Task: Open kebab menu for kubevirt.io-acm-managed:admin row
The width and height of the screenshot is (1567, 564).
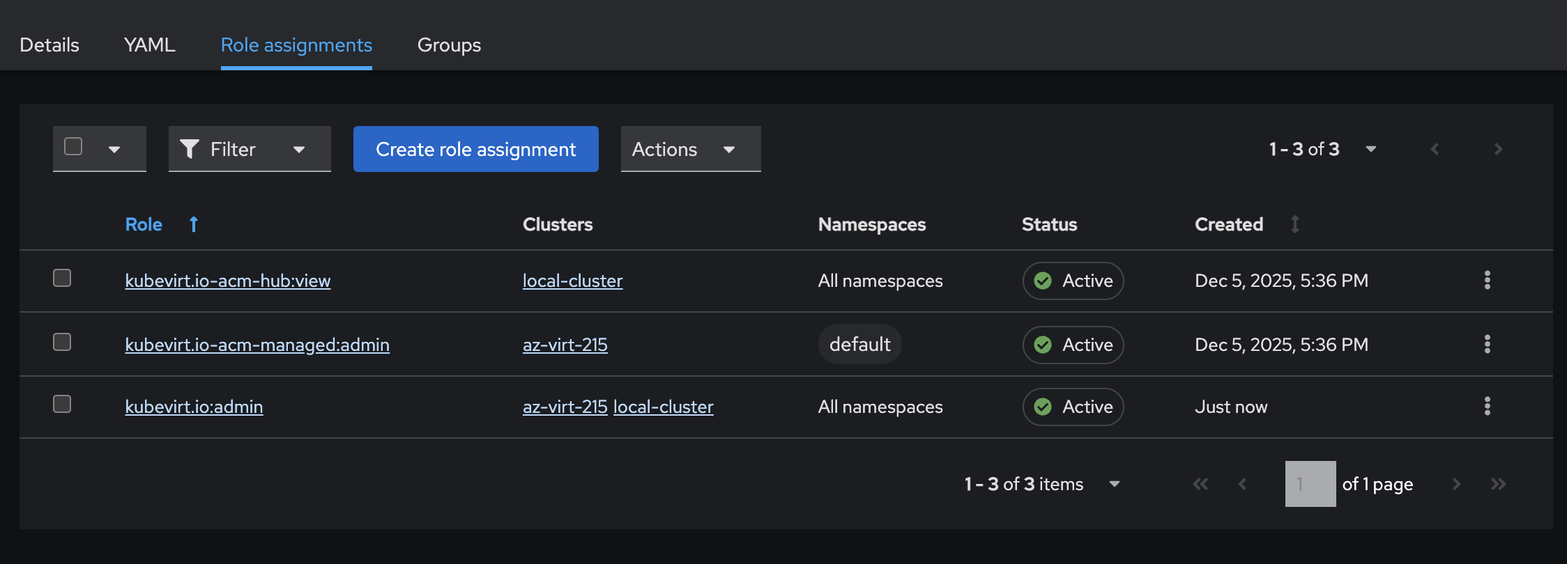Action: tap(1487, 344)
